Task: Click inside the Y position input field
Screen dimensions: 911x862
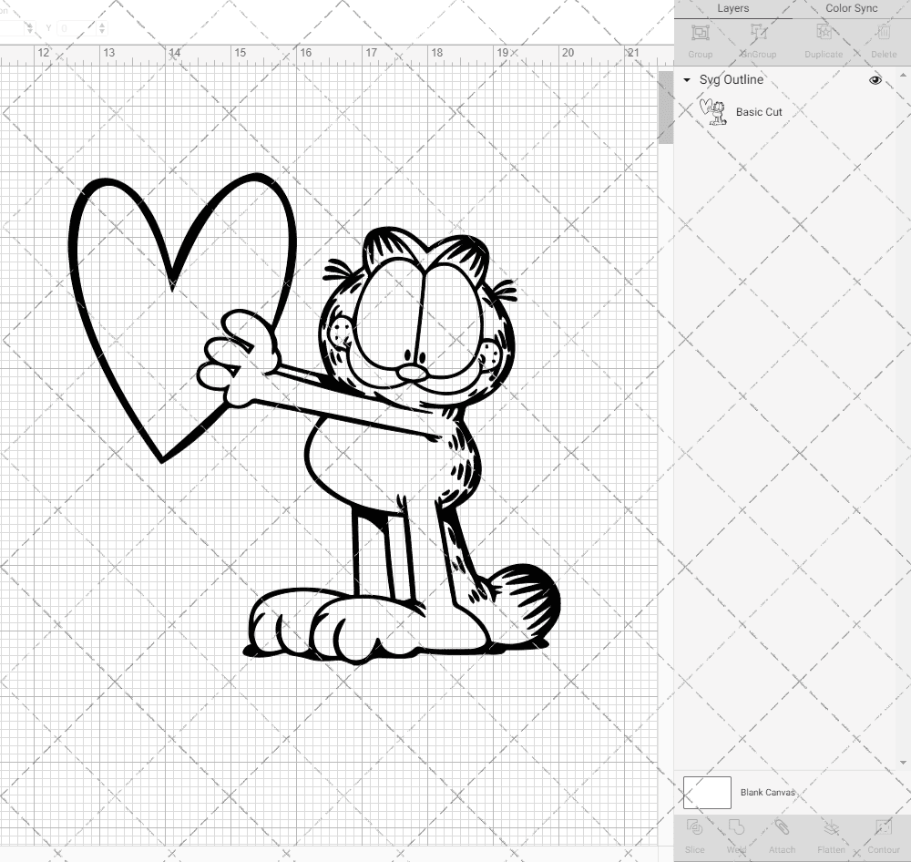Action: click(x=77, y=28)
